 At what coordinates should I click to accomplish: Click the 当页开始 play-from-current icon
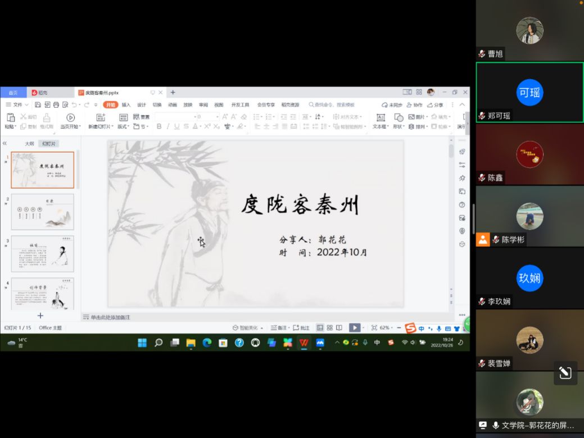click(70, 117)
